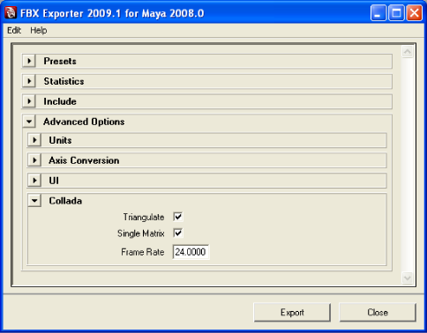This screenshot has height=333, width=427.
Task: Uncheck the Triangulate checkbox
Action: tap(178, 217)
